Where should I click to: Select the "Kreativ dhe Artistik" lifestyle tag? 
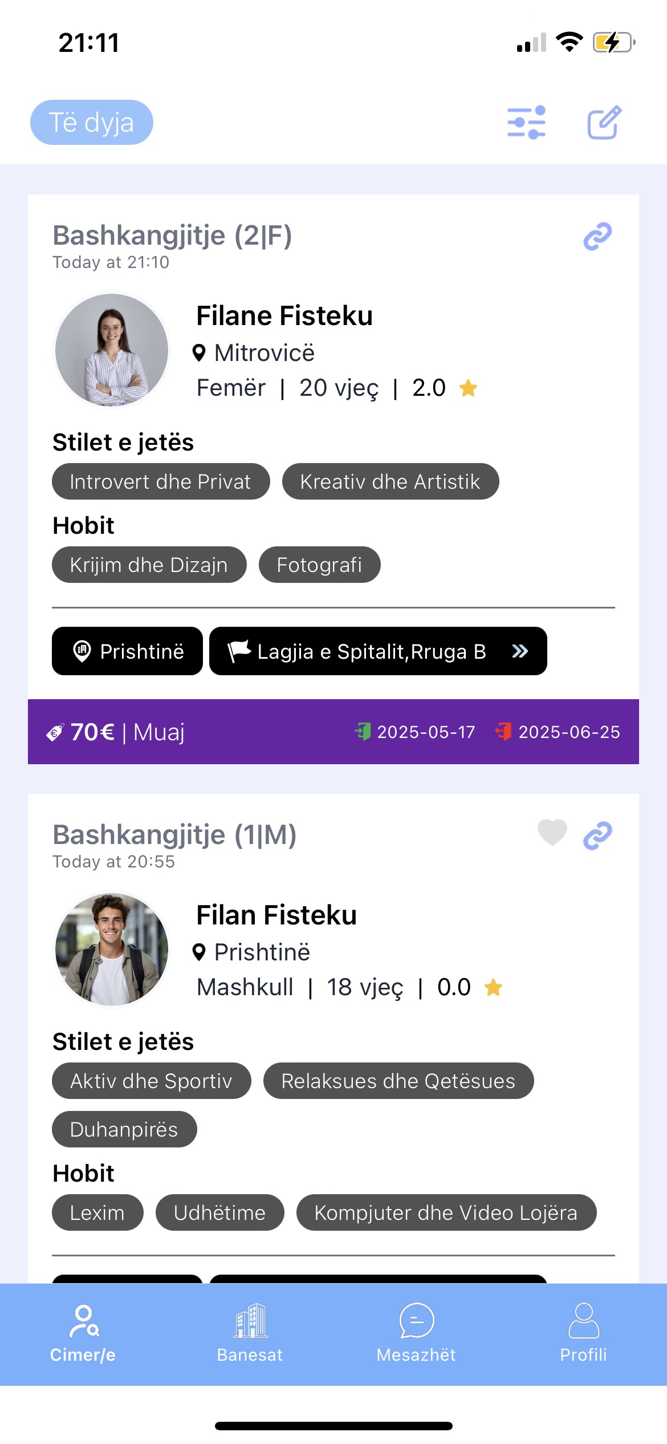tap(391, 482)
